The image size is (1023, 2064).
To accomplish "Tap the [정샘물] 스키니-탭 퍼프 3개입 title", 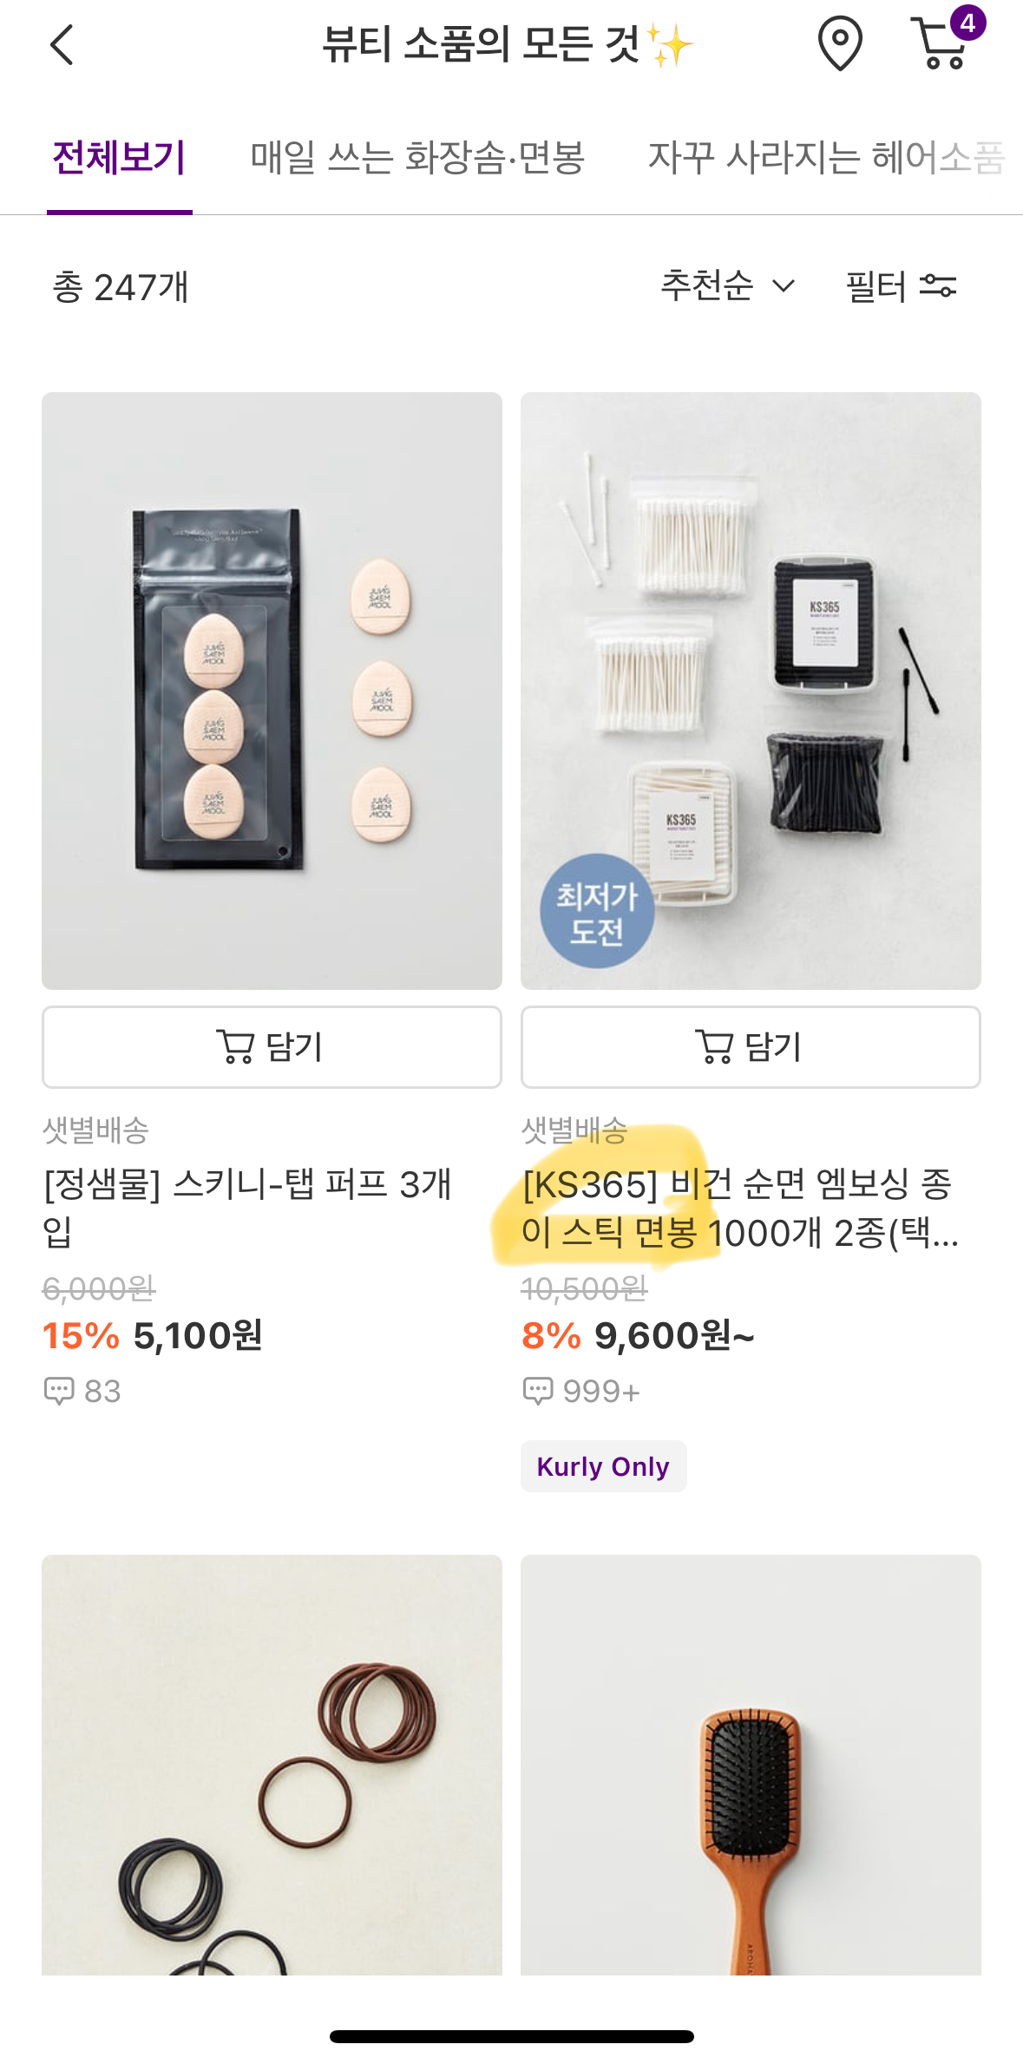I will coord(247,1207).
